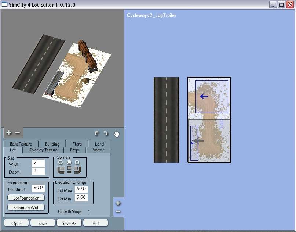Screen dimensions: 296x232
Task: Select the blue arrow prop in lot plan
Action: (x=204, y=96)
